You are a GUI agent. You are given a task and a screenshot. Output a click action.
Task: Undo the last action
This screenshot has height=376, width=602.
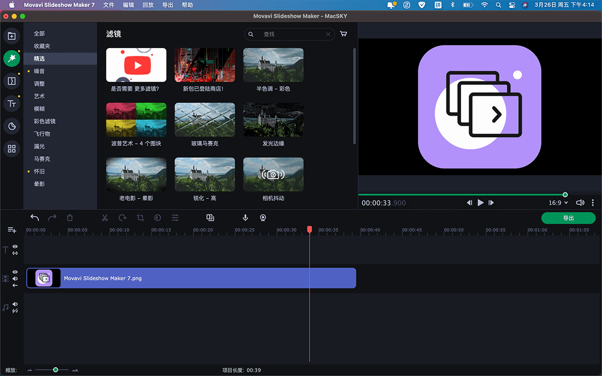pos(35,218)
